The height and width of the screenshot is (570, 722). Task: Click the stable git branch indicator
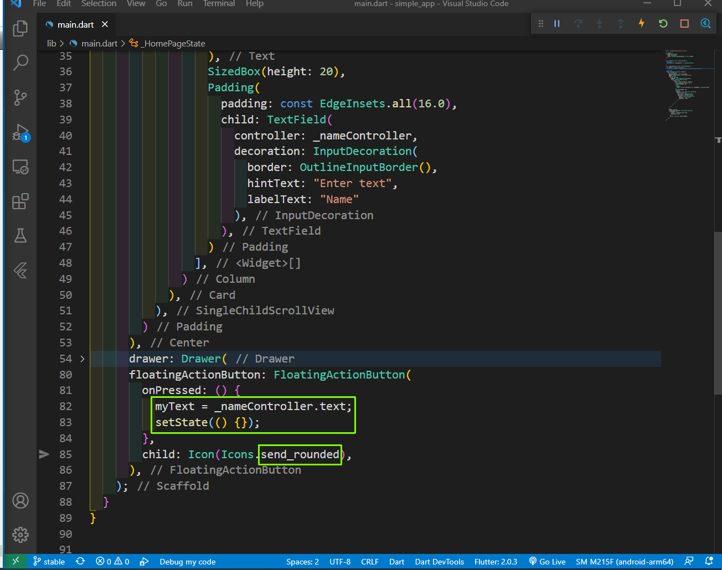coord(49,561)
